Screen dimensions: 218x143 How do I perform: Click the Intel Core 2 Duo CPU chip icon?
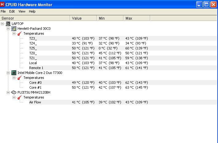pyautogui.click(x=14, y=73)
